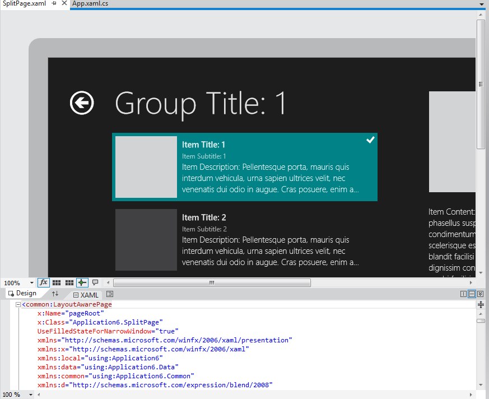Click the x:Name="pageRoot" line
489x399 pixels.
71,313
